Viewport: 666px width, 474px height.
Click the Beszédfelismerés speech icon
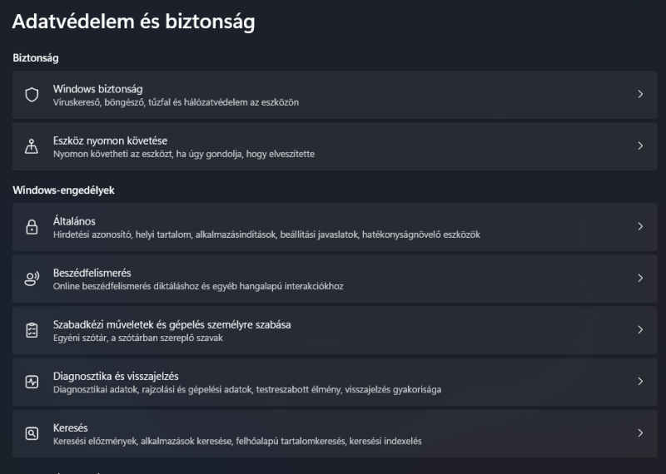point(32,279)
